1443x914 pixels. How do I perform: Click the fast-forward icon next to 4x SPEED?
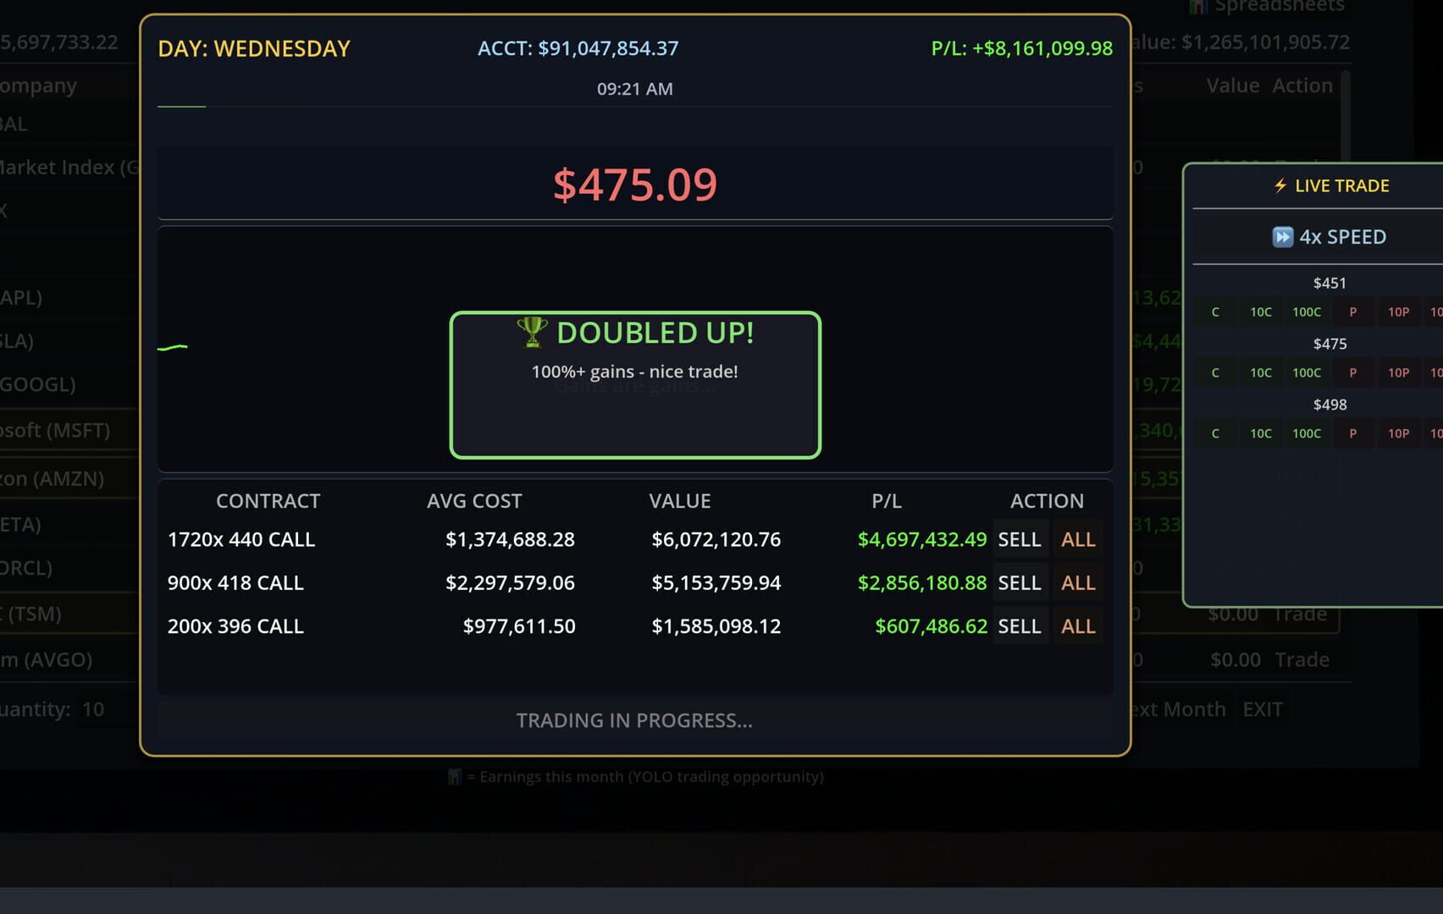tap(1284, 237)
